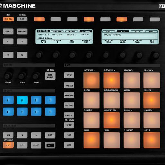The width and height of the screenshot is (165, 165).
Task: Click the Swing knob
Action: coord(36,76)
